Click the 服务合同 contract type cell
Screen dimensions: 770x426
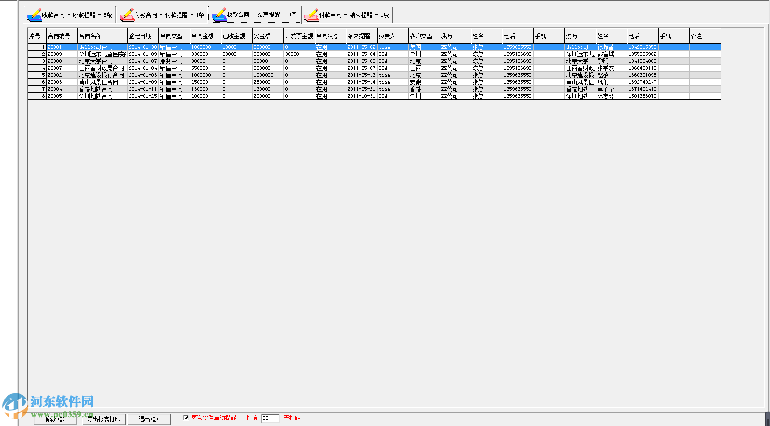pos(174,61)
